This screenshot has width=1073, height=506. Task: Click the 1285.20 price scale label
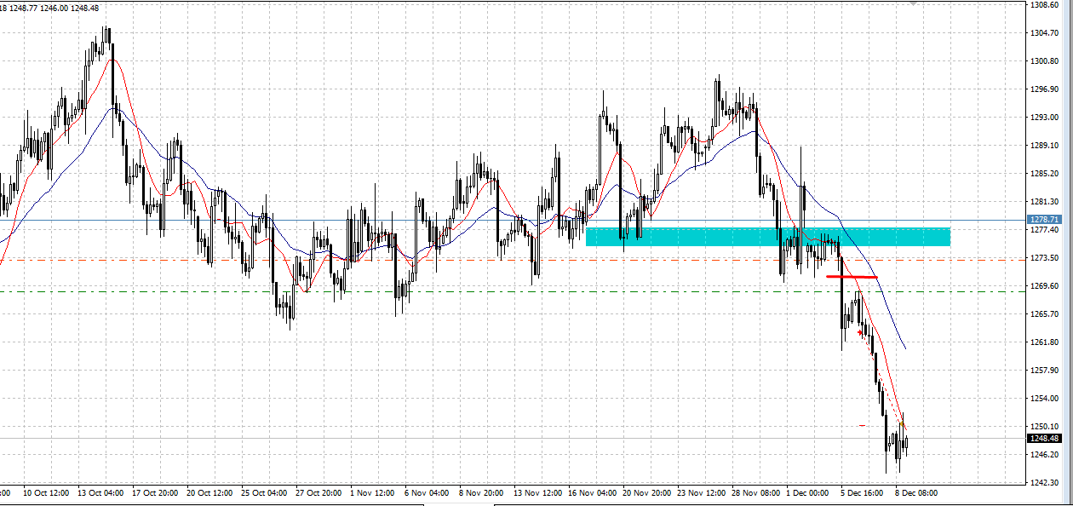coord(1044,174)
